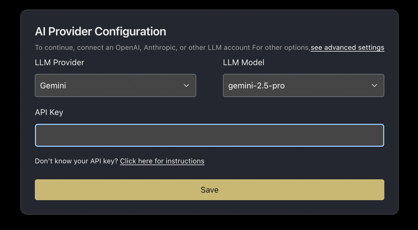The height and width of the screenshot is (230, 418).
Task: Click the Save button
Action: tap(210, 190)
